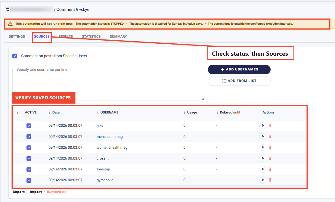Click the usage value in gymaholic row

(185, 180)
